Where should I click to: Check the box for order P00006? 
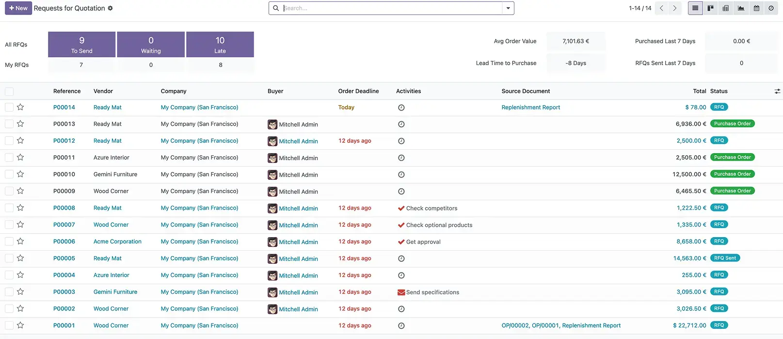click(9, 242)
